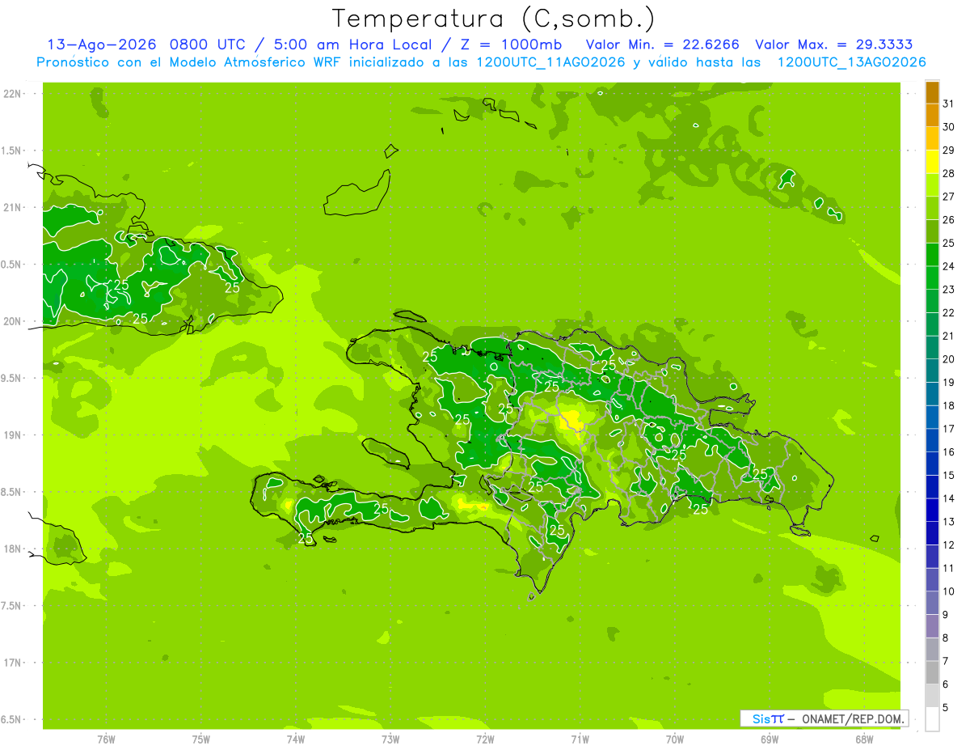The image size is (970, 750).
Task: Click the 6.5N latitude axis label
Action: tap(12, 719)
